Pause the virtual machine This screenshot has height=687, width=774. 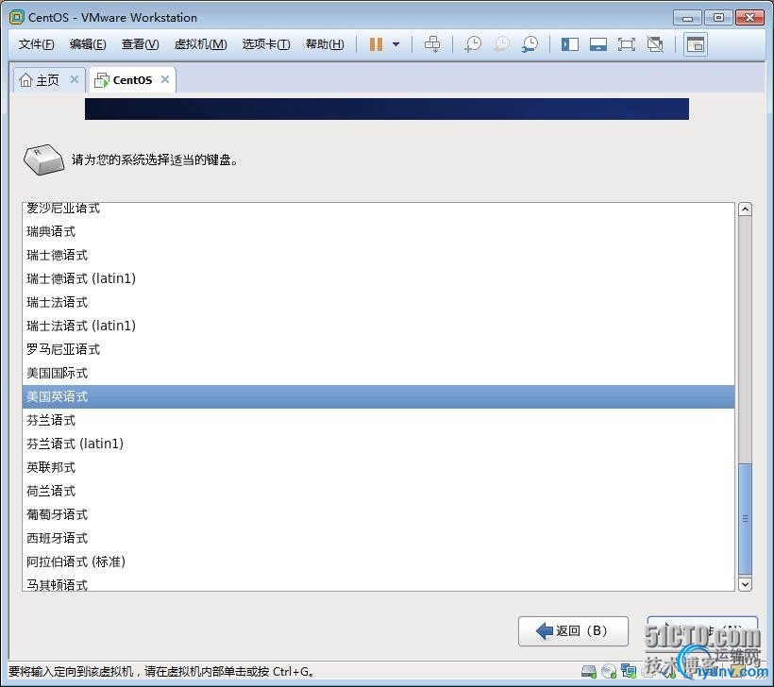tap(376, 44)
